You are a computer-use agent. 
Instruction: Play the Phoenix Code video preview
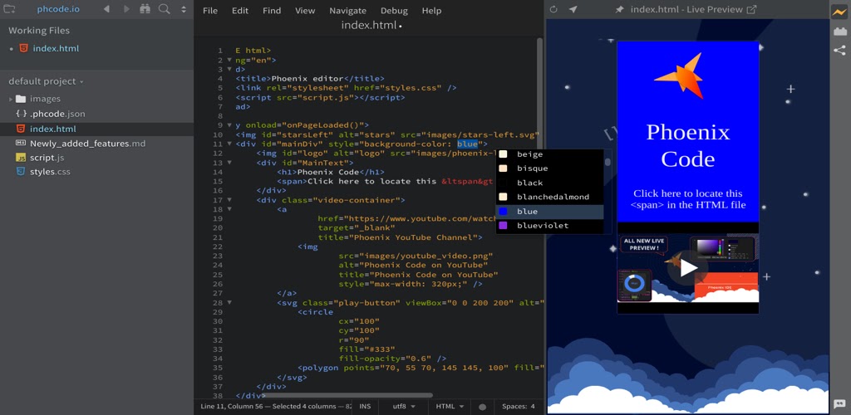click(x=688, y=268)
